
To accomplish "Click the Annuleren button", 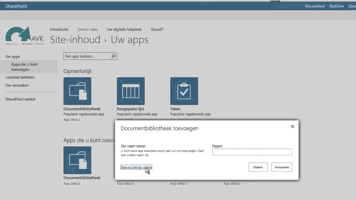I will (x=282, y=167).
